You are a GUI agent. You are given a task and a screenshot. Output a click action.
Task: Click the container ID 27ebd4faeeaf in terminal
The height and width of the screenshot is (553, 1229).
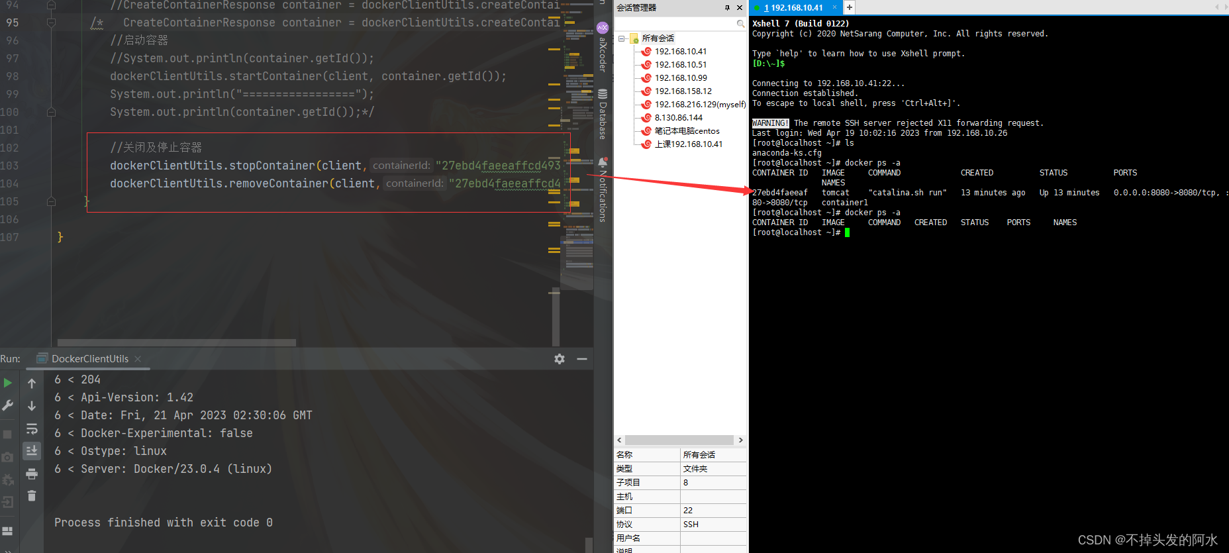pos(780,193)
